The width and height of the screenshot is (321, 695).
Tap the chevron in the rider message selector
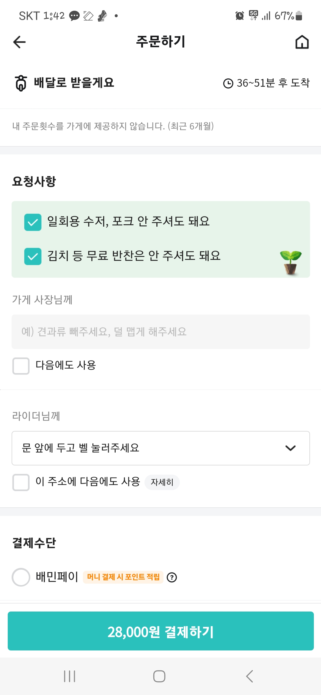(x=290, y=448)
